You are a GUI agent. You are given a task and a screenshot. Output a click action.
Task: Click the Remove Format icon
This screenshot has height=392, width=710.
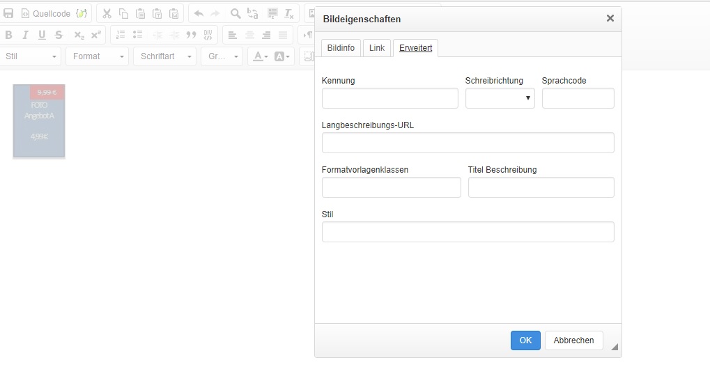tap(289, 13)
